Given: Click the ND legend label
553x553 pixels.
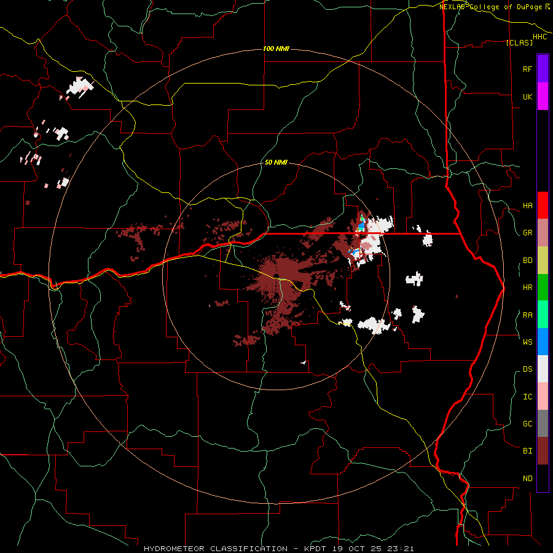Looking at the screenshot, I should tap(527, 479).
